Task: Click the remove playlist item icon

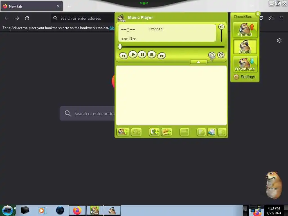Action: coord(184,132)
